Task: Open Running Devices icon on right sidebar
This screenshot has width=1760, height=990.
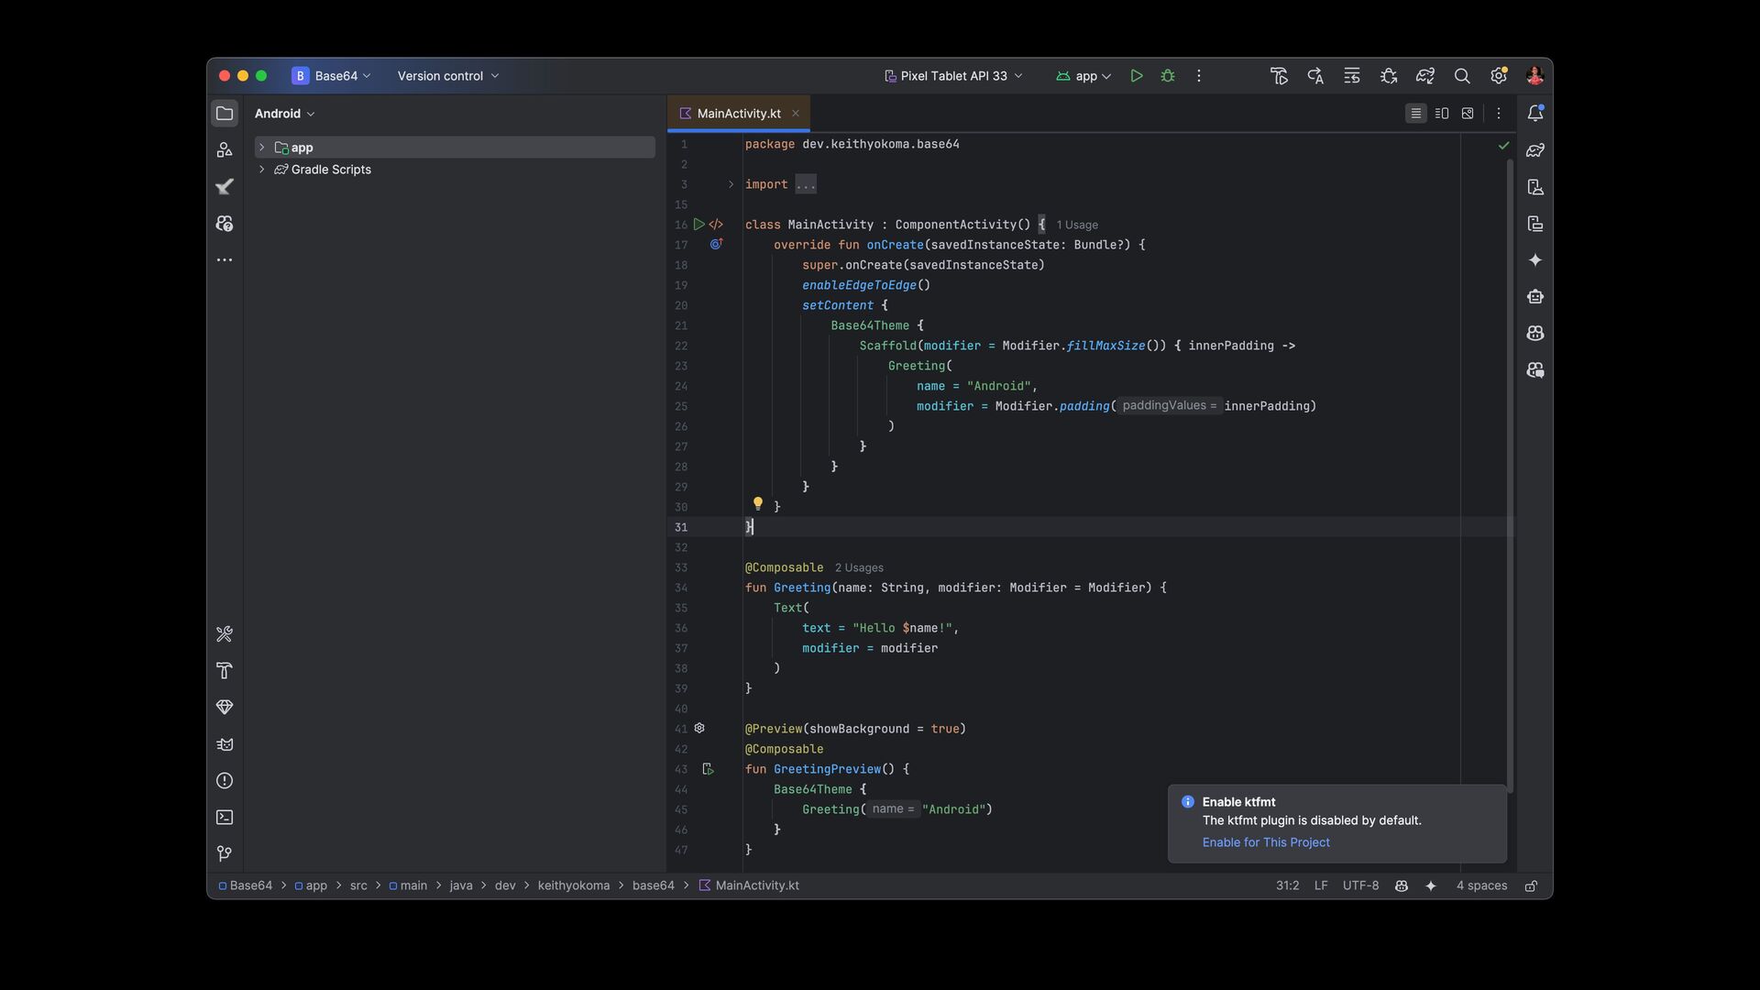Action: [1535, 224]
